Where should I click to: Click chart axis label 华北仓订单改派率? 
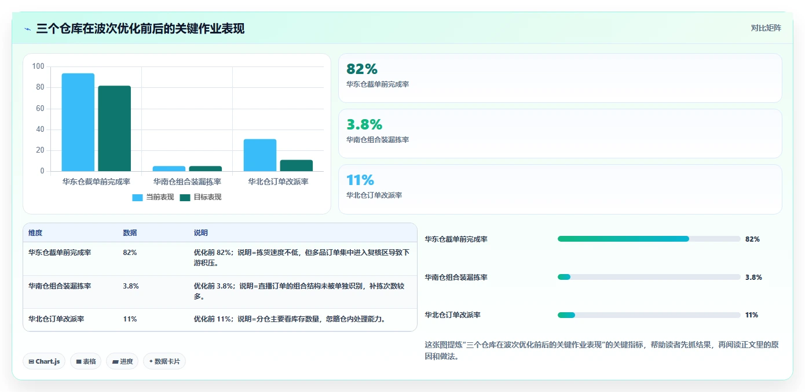278,182
